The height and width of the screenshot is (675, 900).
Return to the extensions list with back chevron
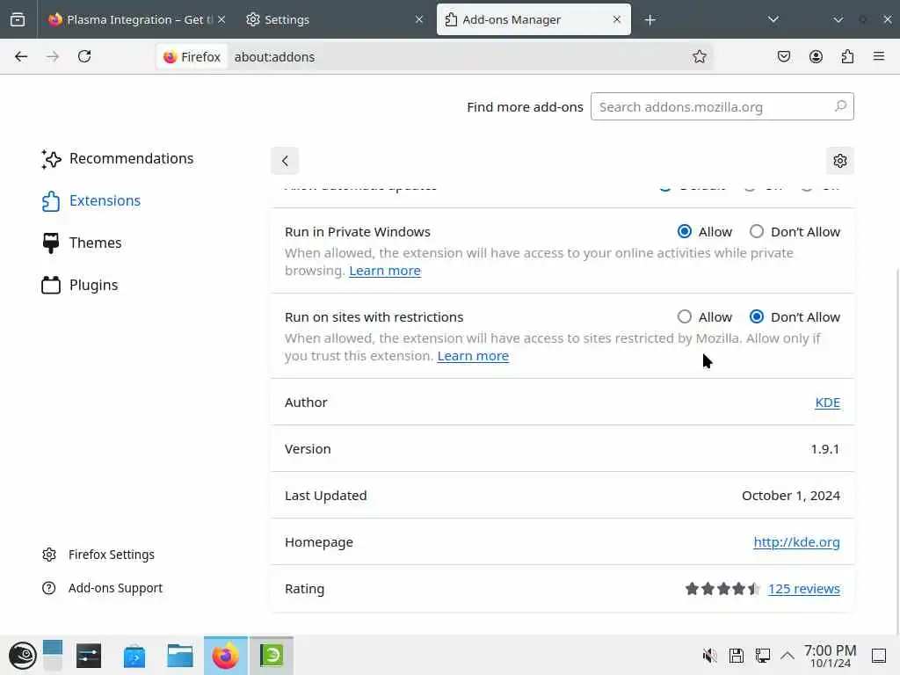click(x=285, y=161)
